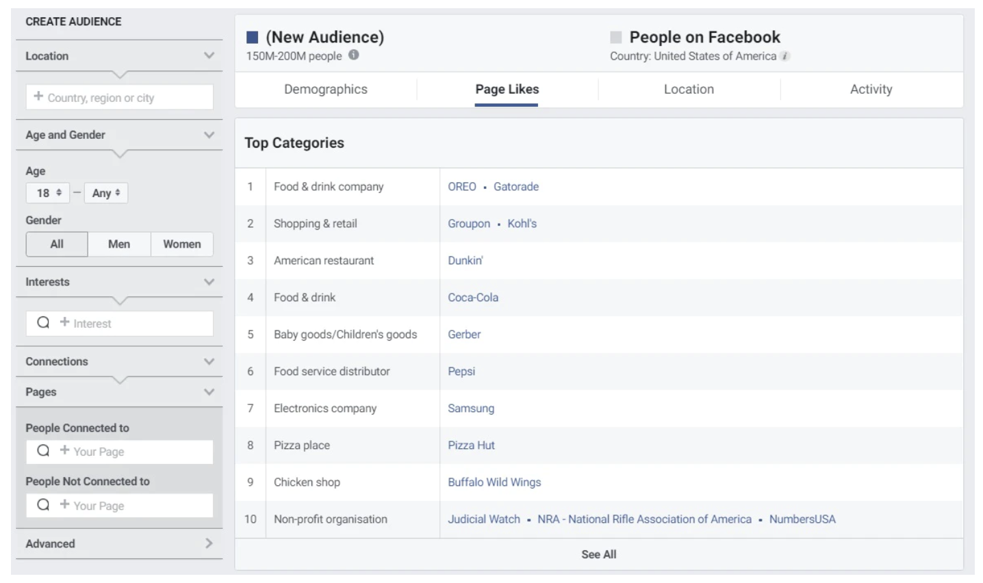Switch to the Demographics tab

click(x=326, y=90)
